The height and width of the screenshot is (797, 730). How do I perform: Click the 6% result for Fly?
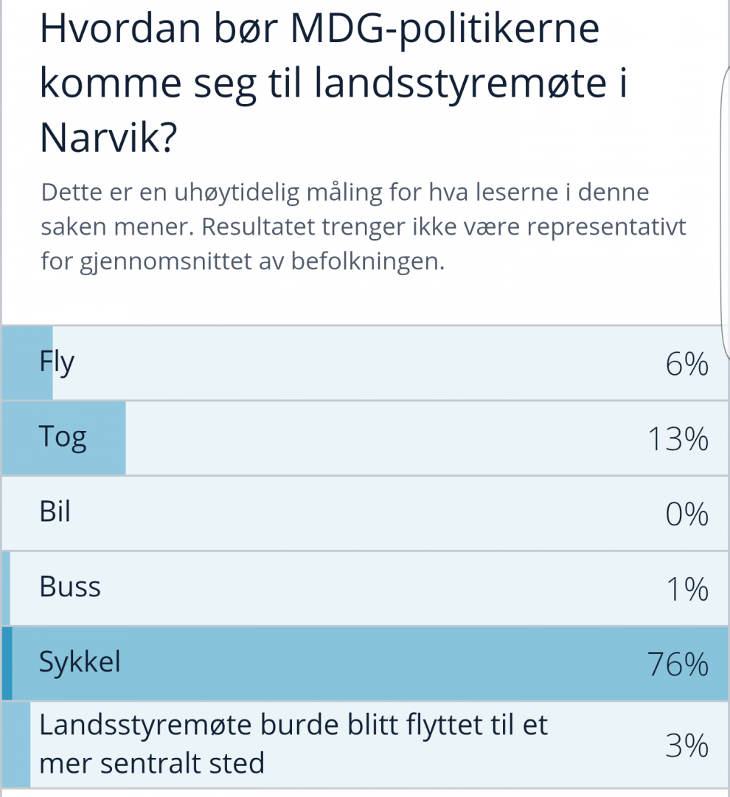pos(686,365)
